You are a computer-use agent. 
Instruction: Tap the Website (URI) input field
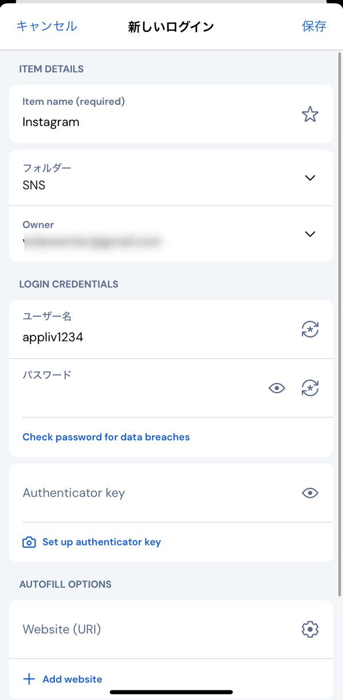tap(154, 629)
